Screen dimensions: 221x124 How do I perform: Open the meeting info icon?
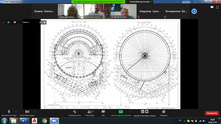point(3,22)
